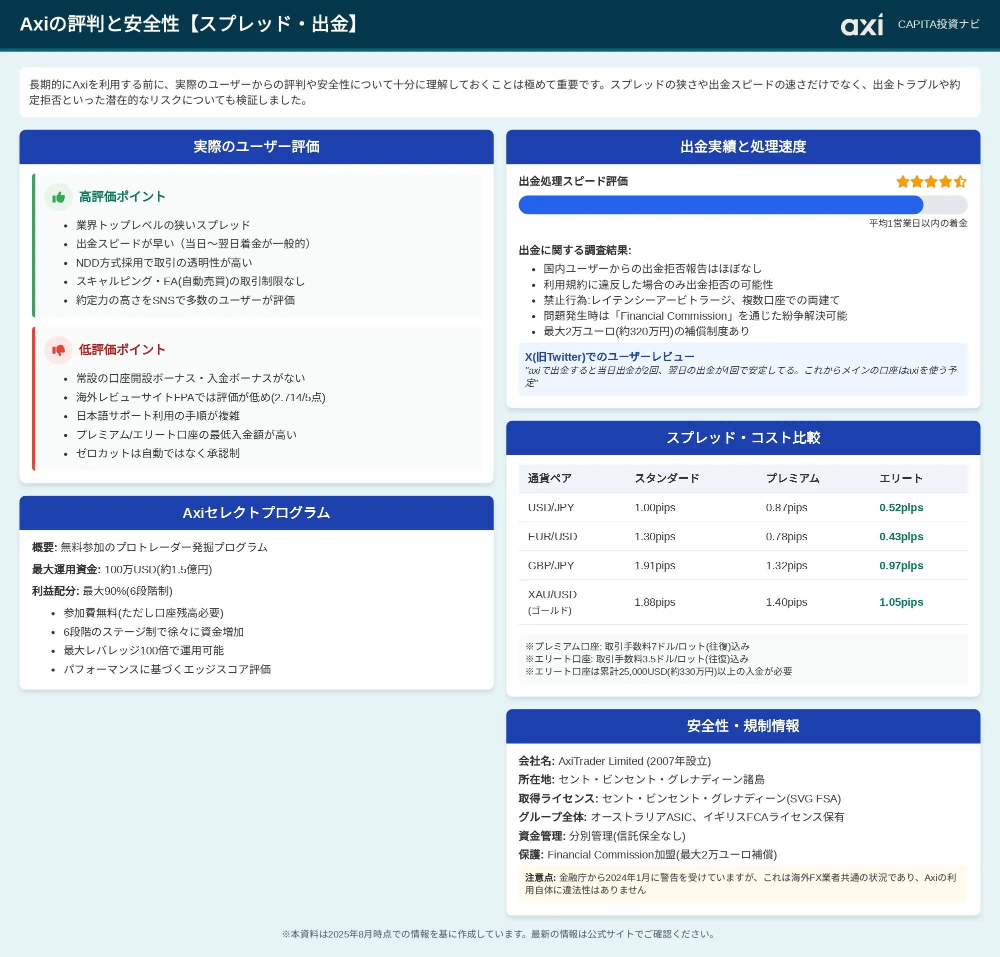Viewport: 1000px width, 957px height.
Task: Click the 通貨ペア column header
Action: tap(549, 478)
